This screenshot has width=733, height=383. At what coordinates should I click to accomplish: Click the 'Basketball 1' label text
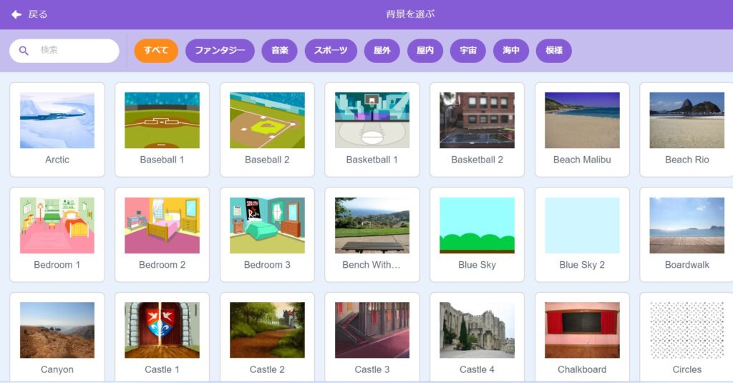(372, 160)
